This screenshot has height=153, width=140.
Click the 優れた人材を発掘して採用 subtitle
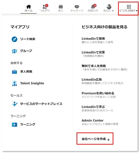[x=97, y=42]
